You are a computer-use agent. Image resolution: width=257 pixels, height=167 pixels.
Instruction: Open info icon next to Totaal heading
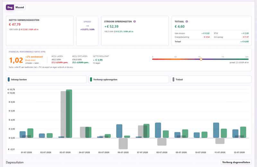point(187,22)
